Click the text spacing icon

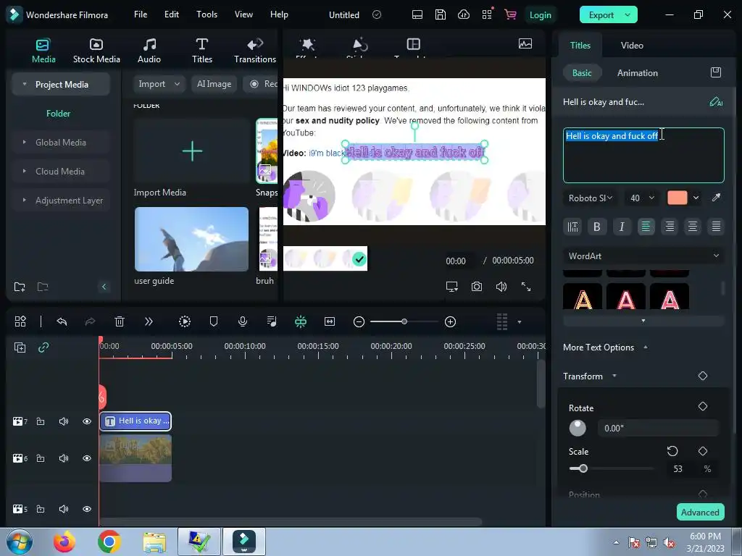(x=573, y=227)
